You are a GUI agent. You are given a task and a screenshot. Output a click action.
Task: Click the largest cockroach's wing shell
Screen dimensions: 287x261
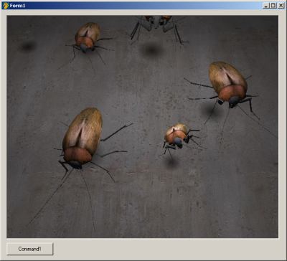83,130
